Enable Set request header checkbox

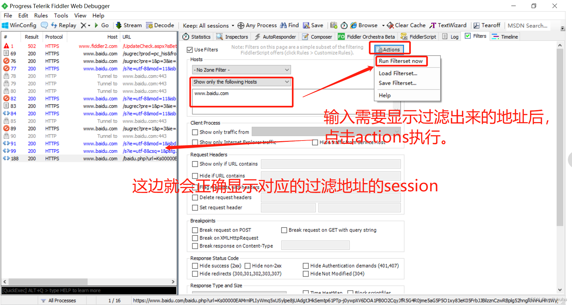tap(195, 208)
